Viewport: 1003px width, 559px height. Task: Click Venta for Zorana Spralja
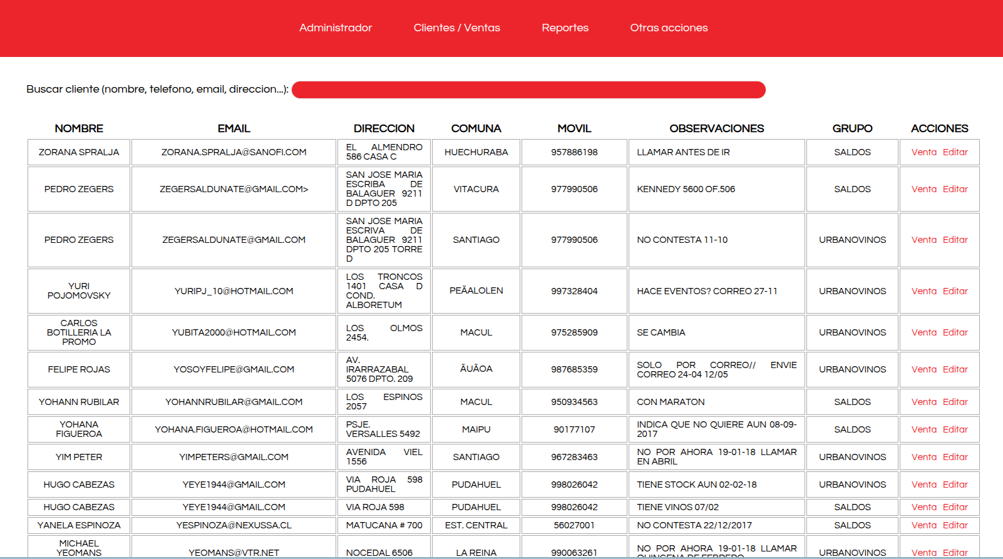923,152
